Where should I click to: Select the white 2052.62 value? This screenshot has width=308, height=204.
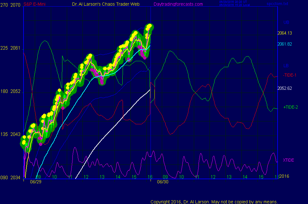[x=284, y=88]
